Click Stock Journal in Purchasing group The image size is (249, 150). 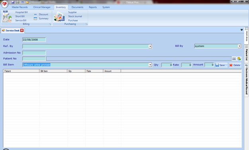click(75, 16)
